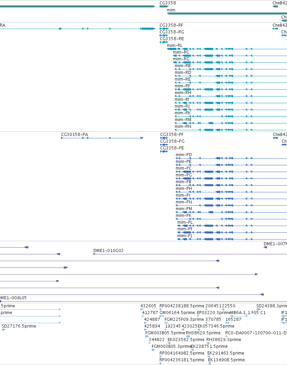The image size is (287, 365).
Task: Choose the mim-RI transcript
Action: (x=182, y=100)
